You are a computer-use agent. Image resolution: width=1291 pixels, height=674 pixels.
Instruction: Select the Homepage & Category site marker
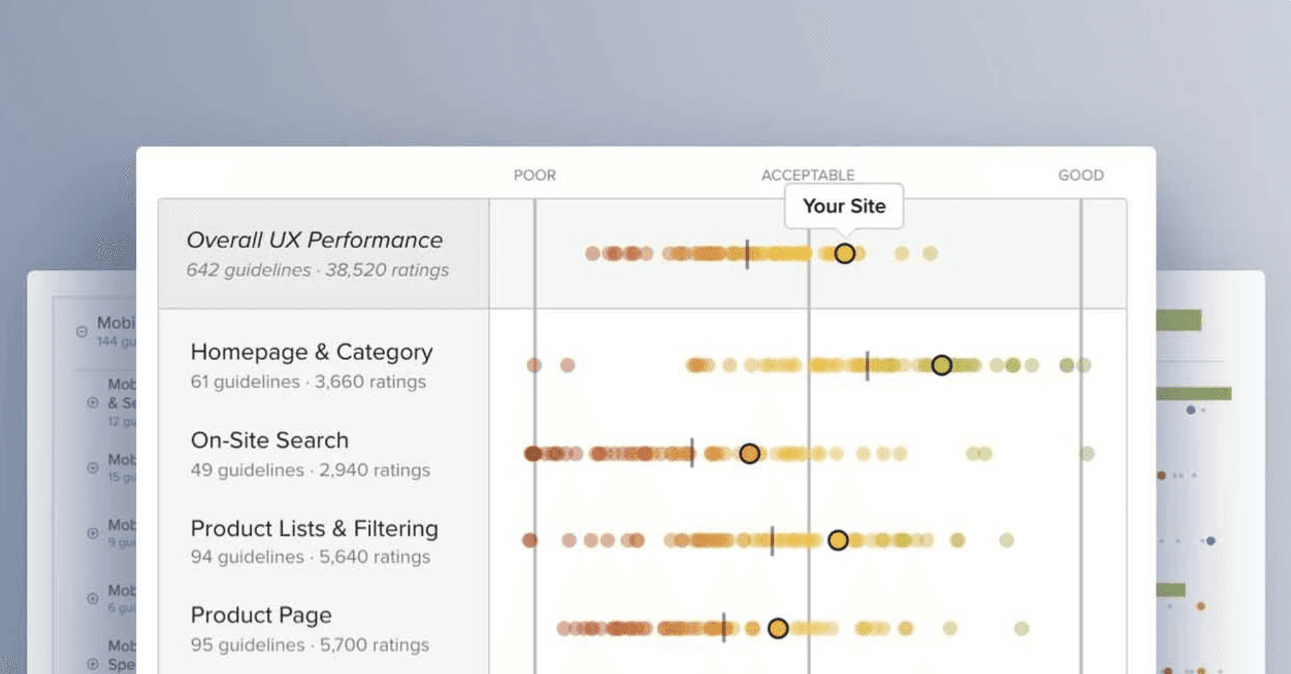point(941,365)
